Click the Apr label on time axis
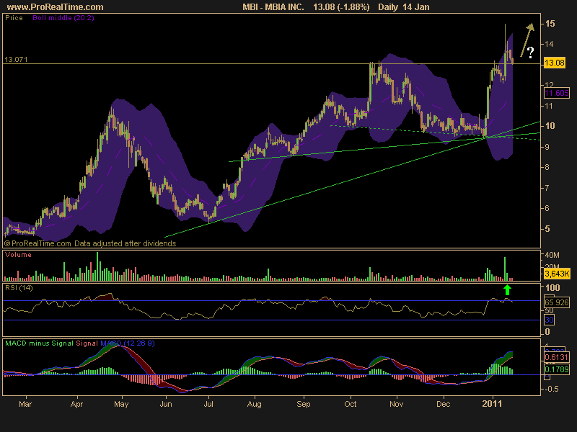Viewport: 577px width, 432px height. pyautogui.click(x=76, y=404)
